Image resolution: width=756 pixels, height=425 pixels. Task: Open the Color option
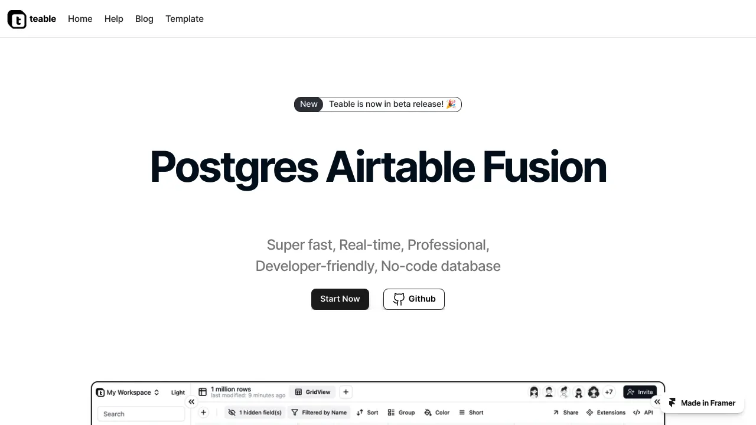[437, 413]
